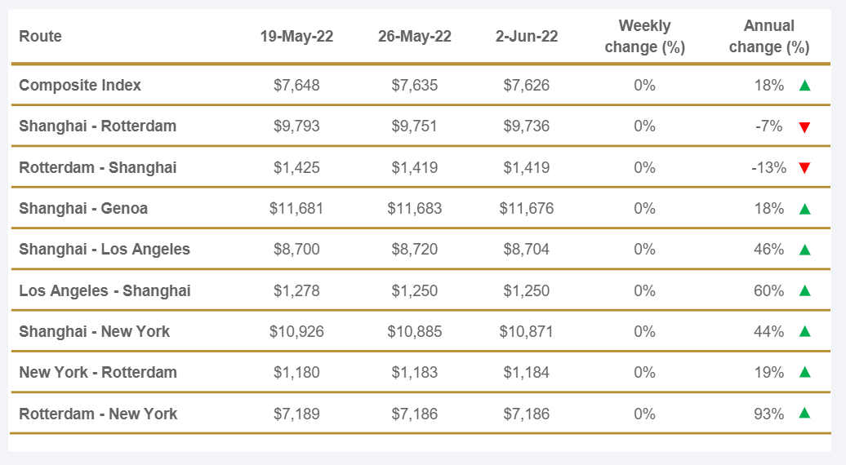
Task: Click the green arrow for New York - Rotterdam
Action: (804, 372)
